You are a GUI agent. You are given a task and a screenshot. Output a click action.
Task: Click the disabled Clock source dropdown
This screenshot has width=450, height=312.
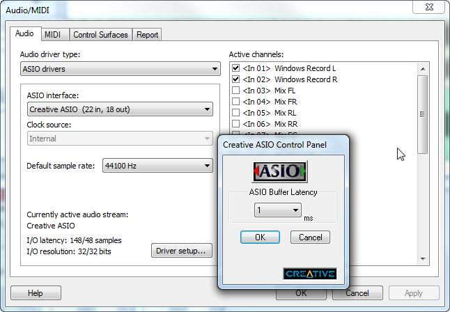coord(120,139)
